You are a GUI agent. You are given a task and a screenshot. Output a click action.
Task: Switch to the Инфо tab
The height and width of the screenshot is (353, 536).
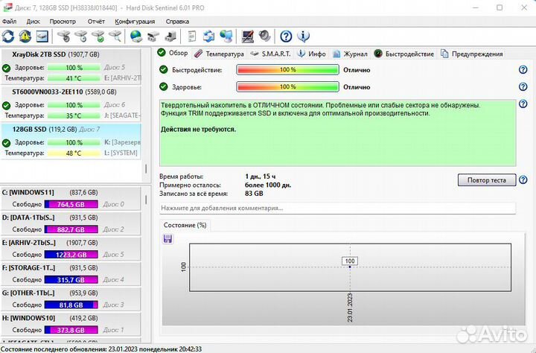[x=311, y=54]
